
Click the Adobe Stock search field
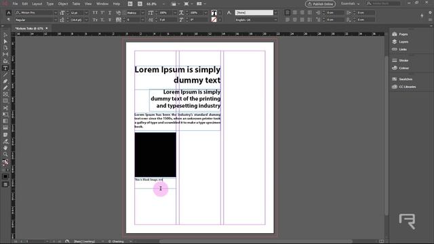(383, 3)
